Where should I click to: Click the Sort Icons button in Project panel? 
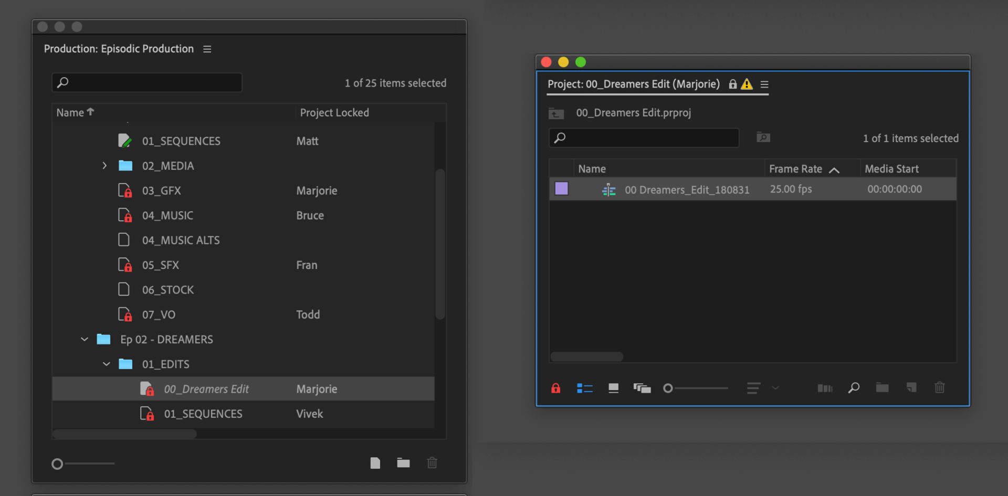(753, 388)
